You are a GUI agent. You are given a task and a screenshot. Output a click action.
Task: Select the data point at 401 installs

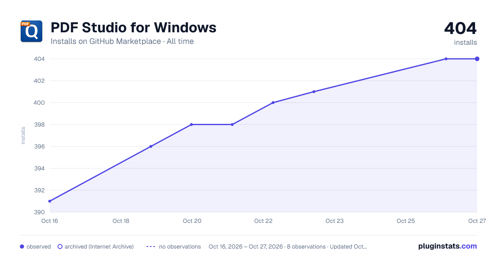coord(314,92)
